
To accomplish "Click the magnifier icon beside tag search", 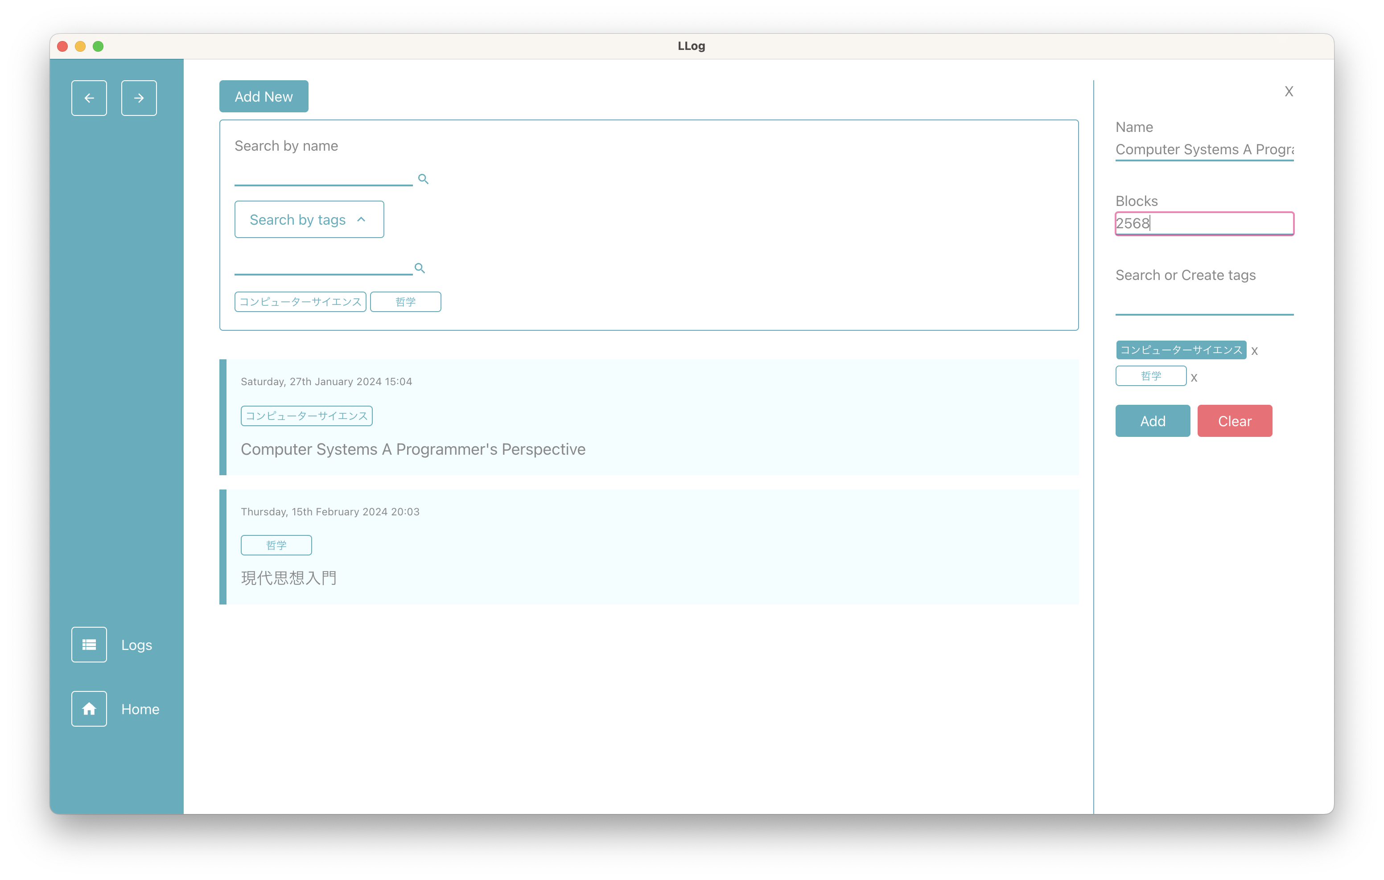I will (420, 268).
